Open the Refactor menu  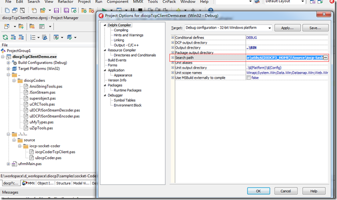(x=66, y=2)
